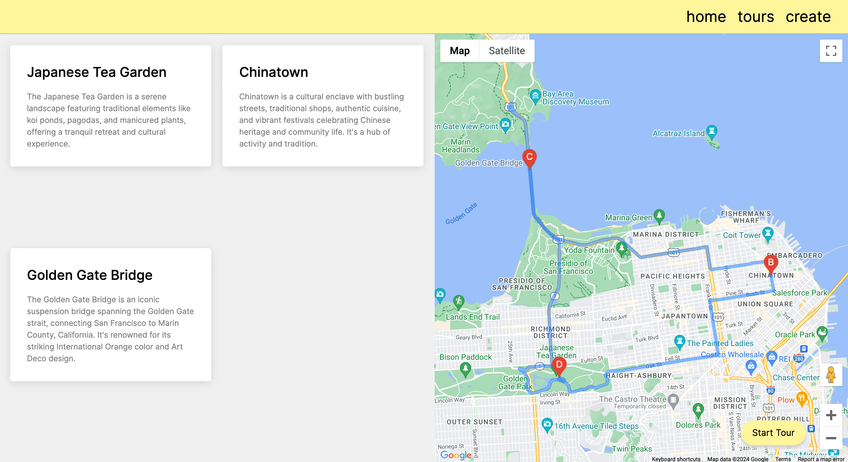The image size is (848, 462).
Task: Click the Bay Area Discovery Museum icon
Action: click(535, 96)
